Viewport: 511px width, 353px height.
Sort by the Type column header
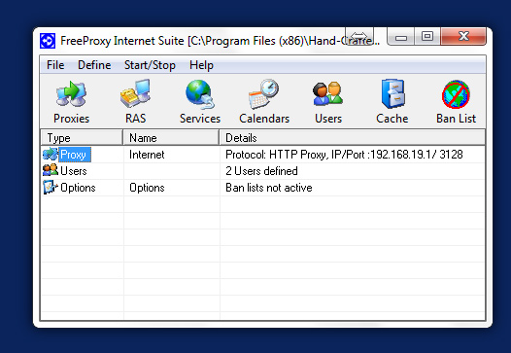[x=82, y=138]
